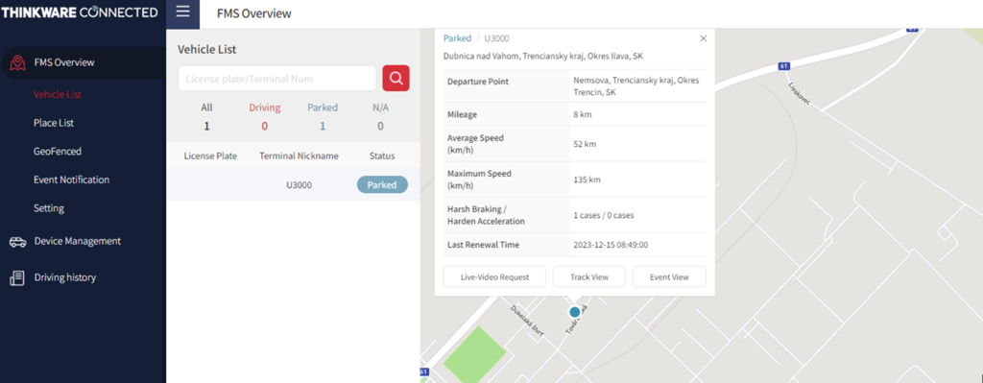983x383 pixels.
Task: Show All vehicles filter
Action: pos(207,116)
